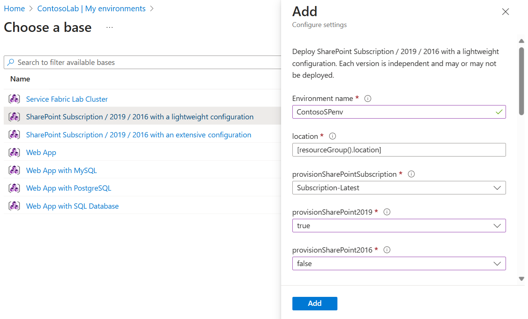The image size is (528, 319).
Task: Click info icon for provisionSharePoint2016
Action: click(387, 250)
